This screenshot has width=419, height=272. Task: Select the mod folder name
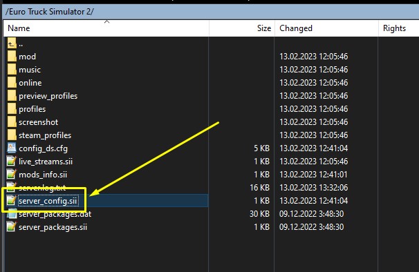pyautogui.click(x=27, y=57)
